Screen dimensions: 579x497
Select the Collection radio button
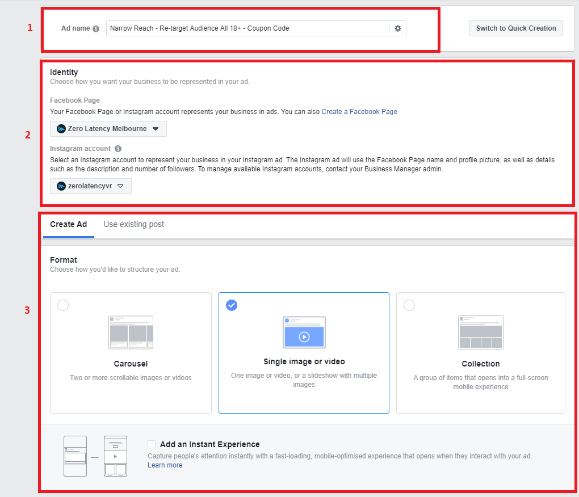(x=409, y=305)
